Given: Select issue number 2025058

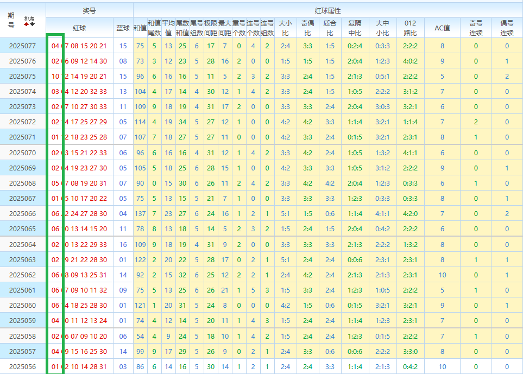Looking at the screenshot, I should pyautogui.click(x=22, y=336).
